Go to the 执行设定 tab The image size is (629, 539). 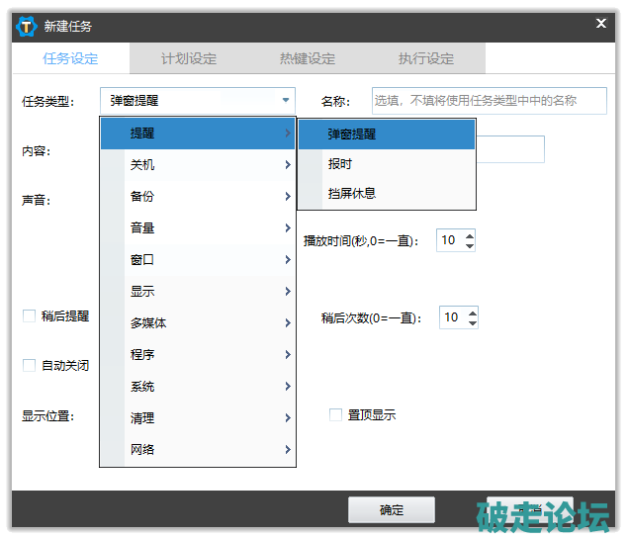[425, 58]
